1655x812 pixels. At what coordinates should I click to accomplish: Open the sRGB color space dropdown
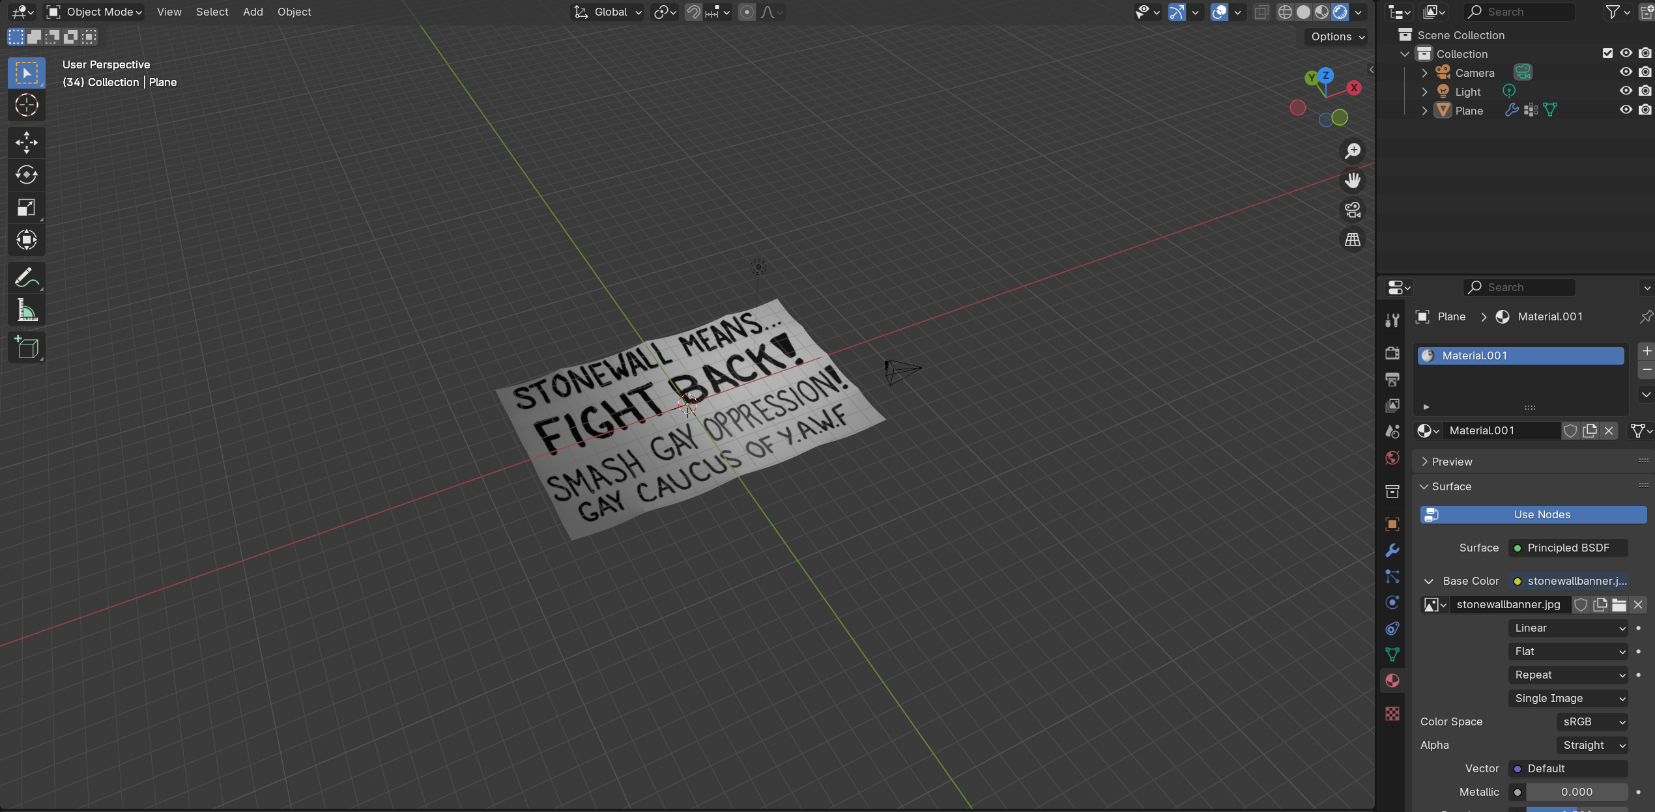coord(1592,722)
